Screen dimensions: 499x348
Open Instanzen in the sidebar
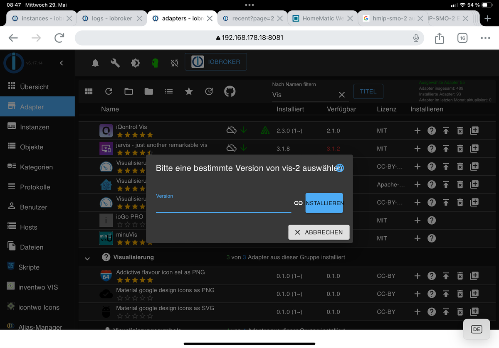pos(37,127)
